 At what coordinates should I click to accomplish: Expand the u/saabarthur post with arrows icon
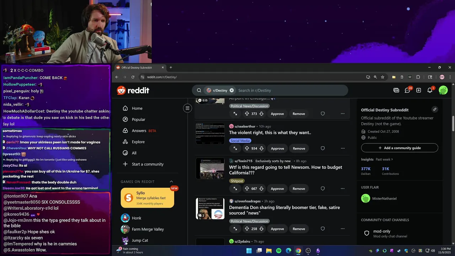(235, 148)
